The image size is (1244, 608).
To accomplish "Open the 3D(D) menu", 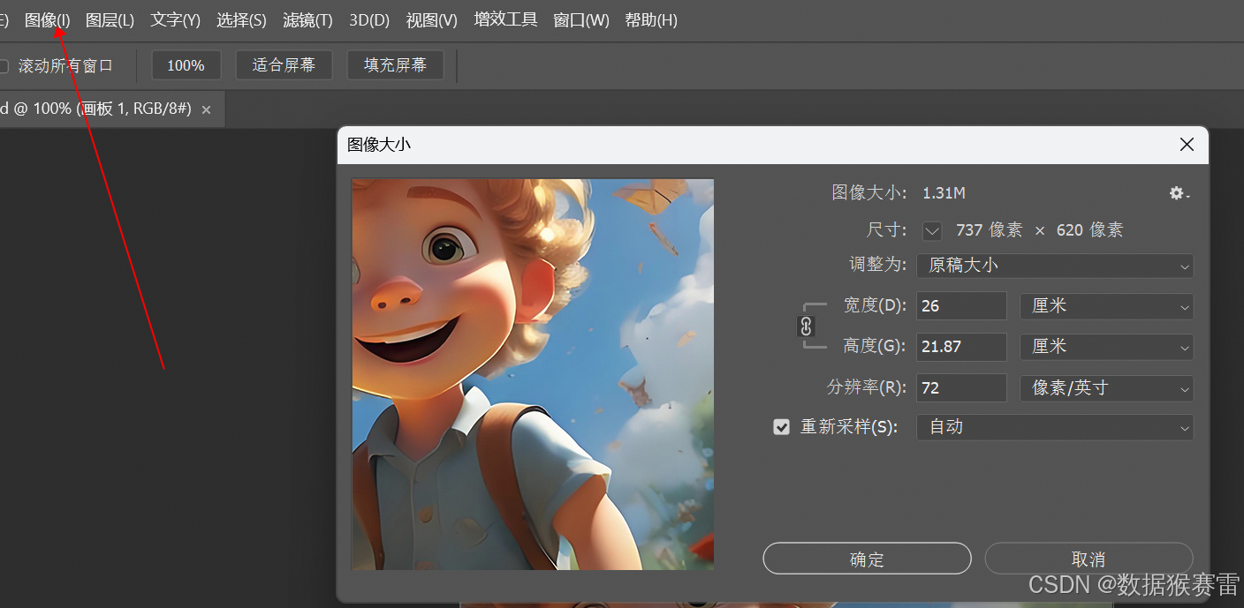I will point(369,19).
